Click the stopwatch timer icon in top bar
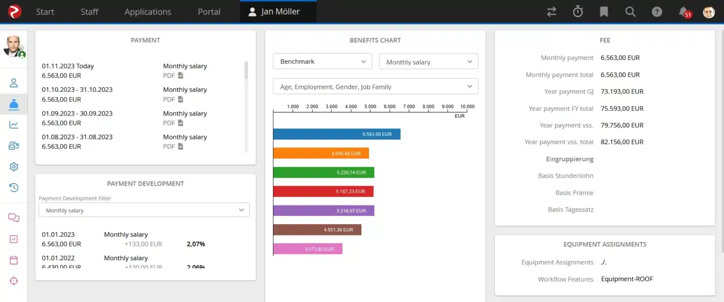 point(578,12)
